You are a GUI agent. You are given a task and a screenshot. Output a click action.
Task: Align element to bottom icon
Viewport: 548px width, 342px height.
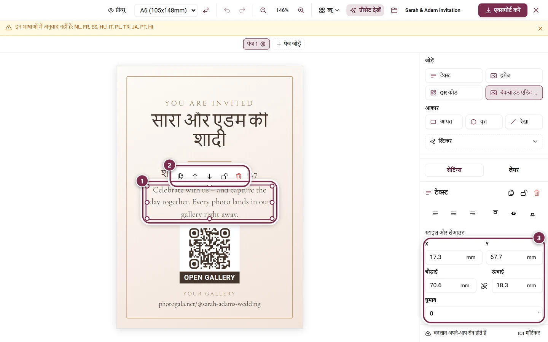(532, 214)
